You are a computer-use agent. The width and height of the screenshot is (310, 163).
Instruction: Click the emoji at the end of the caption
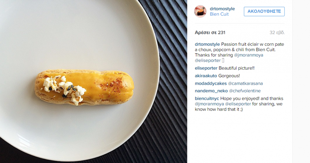pyautogui.click(x=223, y=61)
